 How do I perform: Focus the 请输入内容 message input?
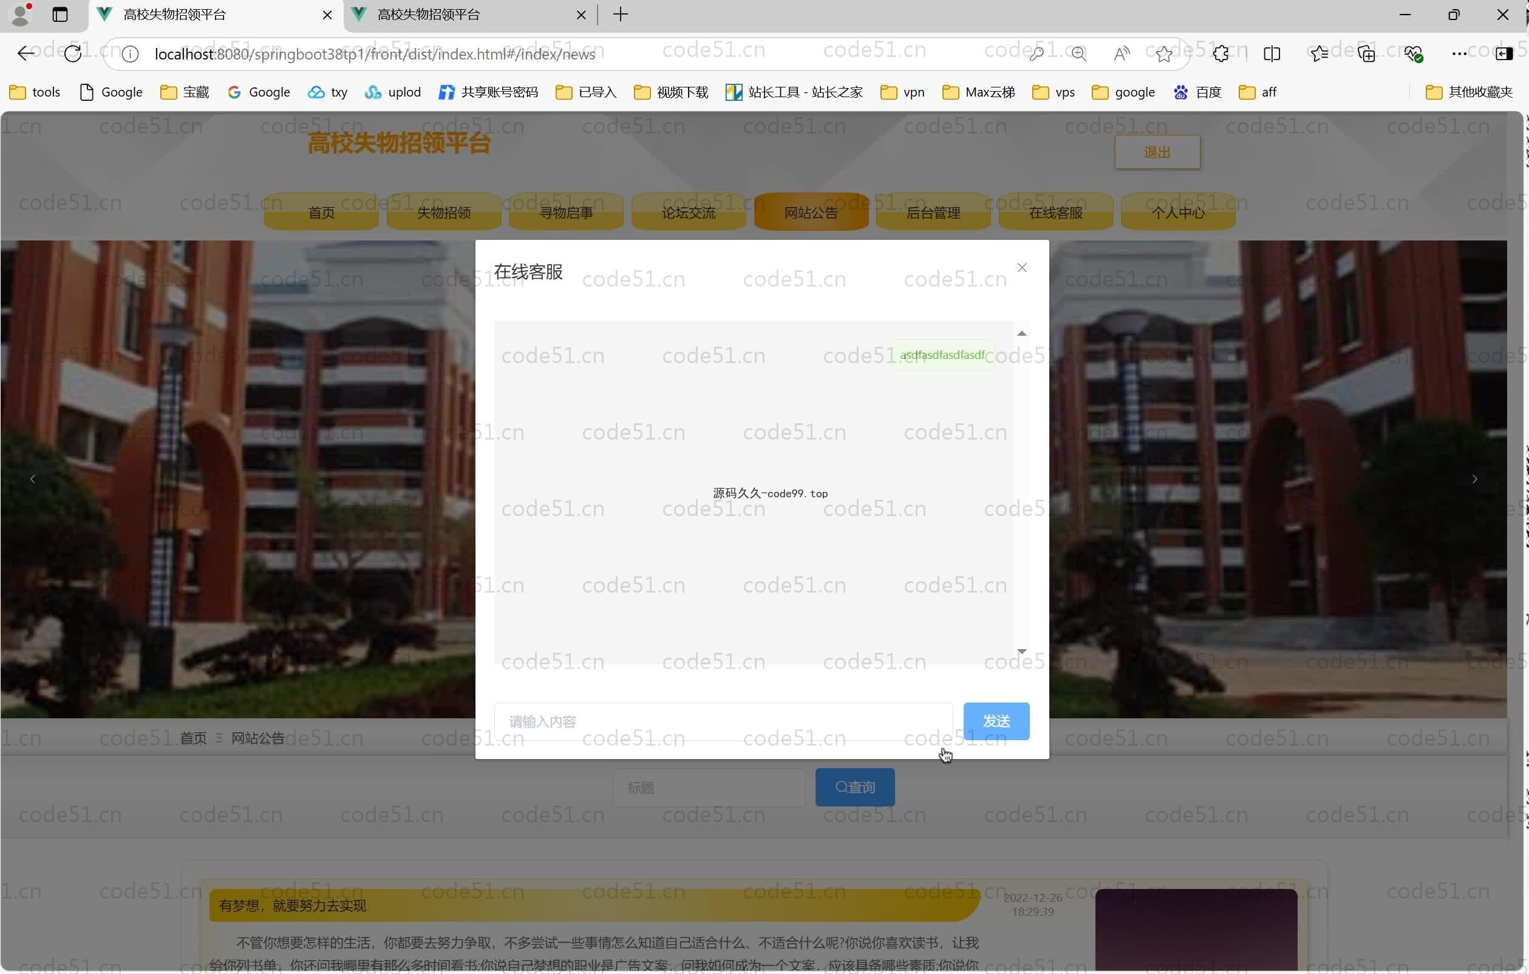[723, 721]
